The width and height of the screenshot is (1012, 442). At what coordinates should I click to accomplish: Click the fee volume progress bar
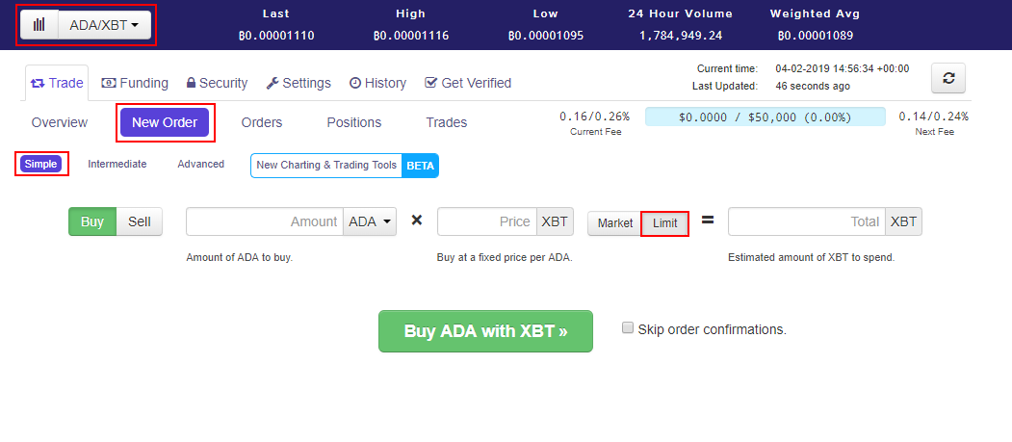coord(765,117)
